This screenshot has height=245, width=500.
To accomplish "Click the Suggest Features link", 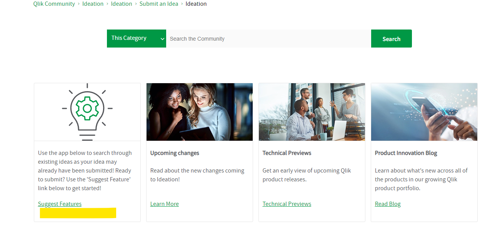I will (x=60, y=204).
